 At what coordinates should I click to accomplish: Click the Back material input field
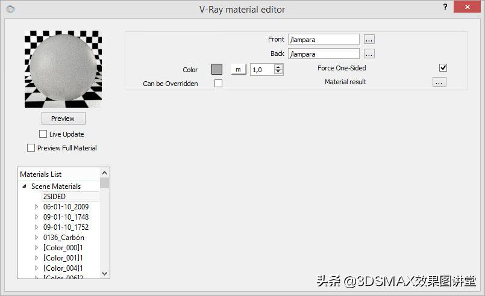click(324, 54)
